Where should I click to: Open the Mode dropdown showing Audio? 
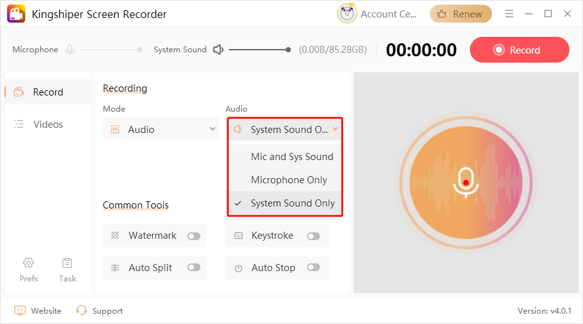(161, 129)
